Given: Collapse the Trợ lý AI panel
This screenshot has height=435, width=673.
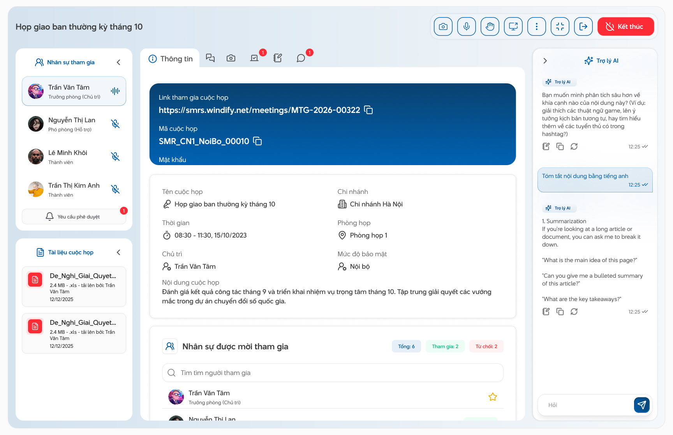Looking at the screenshot, I should pyautogui.click(x=545, y=61).
